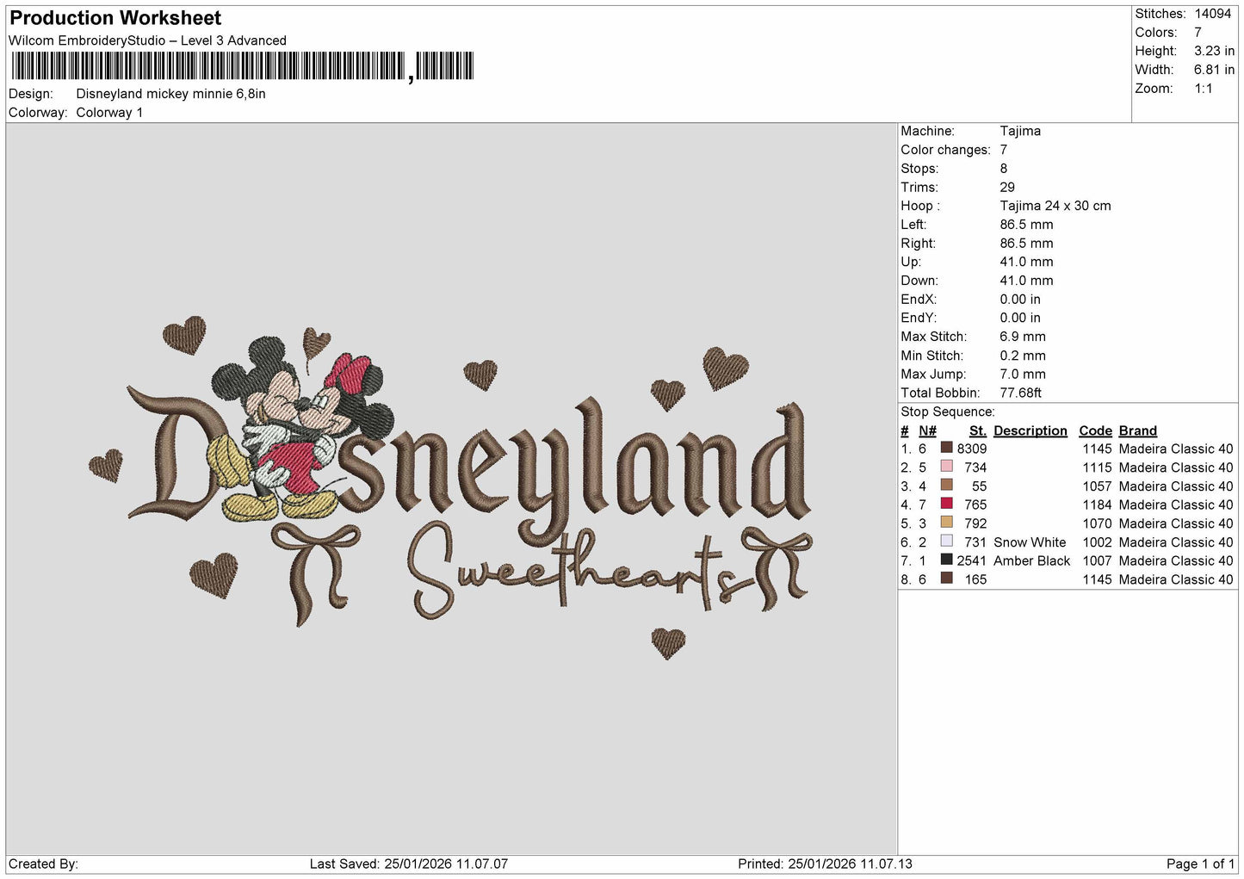
Task: Click the Trims value 29
Action: (x=1007, y=187)
